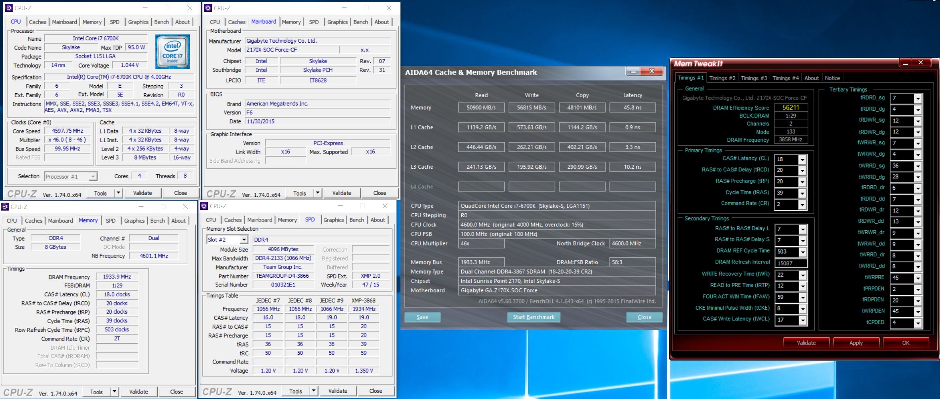The image size is (940, 399).
Task: Click CPU-Z app icon in Memory window title
Action: [x=5, y=207]
